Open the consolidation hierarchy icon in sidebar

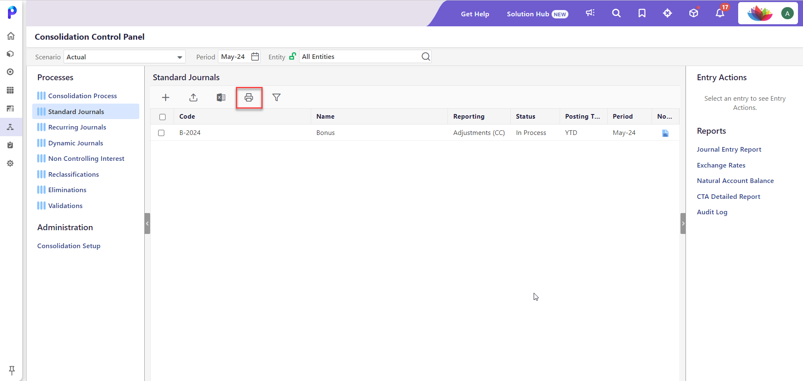point(10,127)
